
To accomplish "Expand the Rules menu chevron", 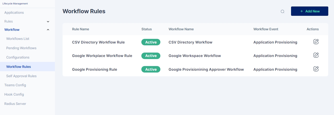I will pyautogui.click(x=48, y=21).
